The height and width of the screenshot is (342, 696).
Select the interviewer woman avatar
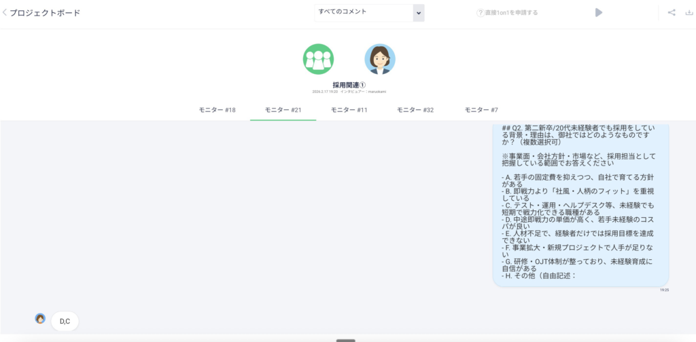379,59
